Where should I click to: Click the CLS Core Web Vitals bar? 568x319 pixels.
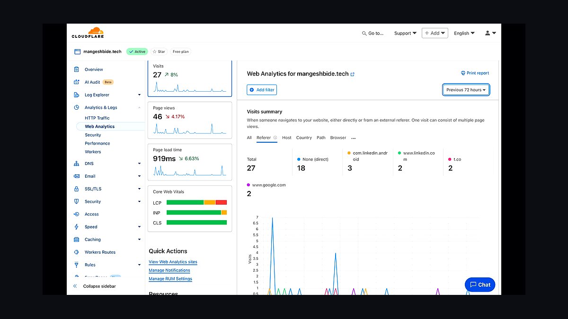196,223
